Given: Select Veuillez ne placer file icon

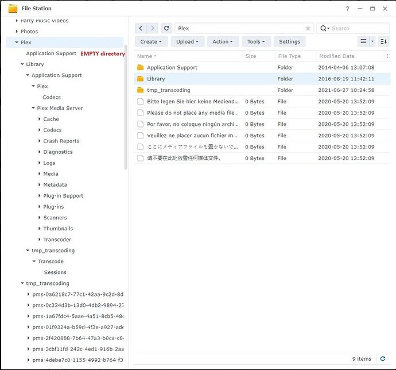Looking at the screenshot, I should click(x=140, y=136).
